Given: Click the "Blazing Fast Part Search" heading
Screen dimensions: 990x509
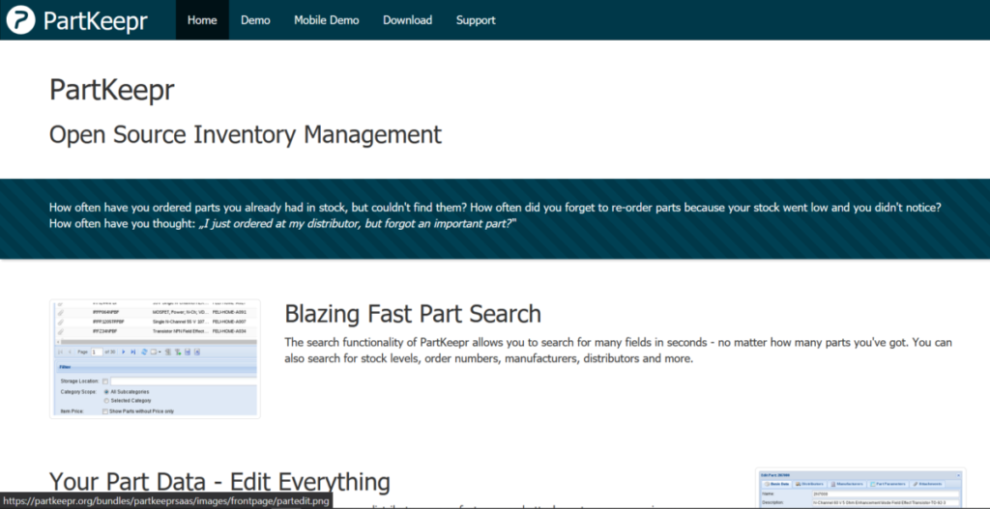Looking at the screenshot, I should 413,314.
